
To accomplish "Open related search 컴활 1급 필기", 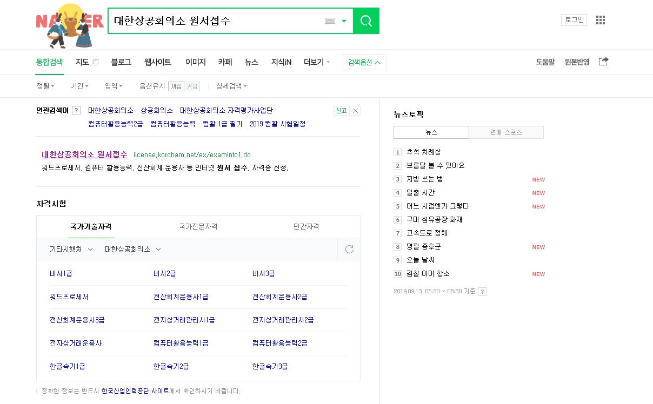I will [223, 124].
